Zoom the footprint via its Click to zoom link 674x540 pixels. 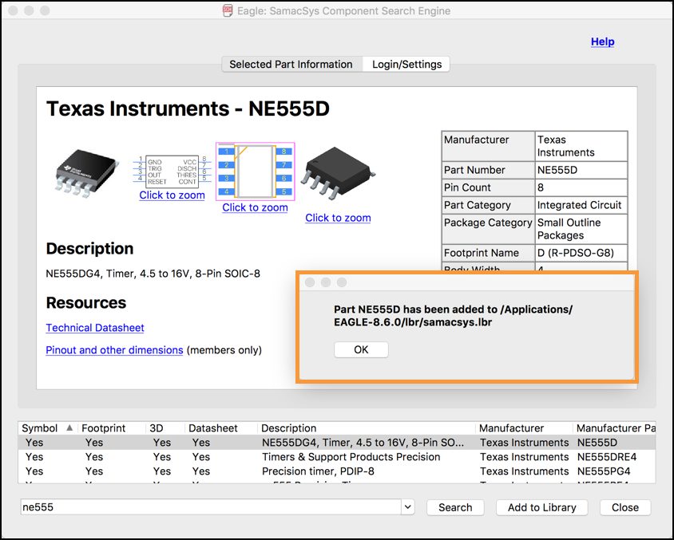(255, 207)
